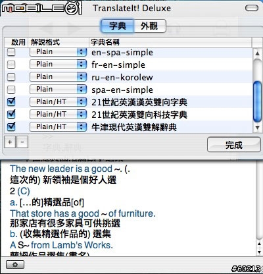Click text 'a. […的]精選品[of]'
Image resolution: width=263 pixels, height=274 pixels.
point(47,202)
